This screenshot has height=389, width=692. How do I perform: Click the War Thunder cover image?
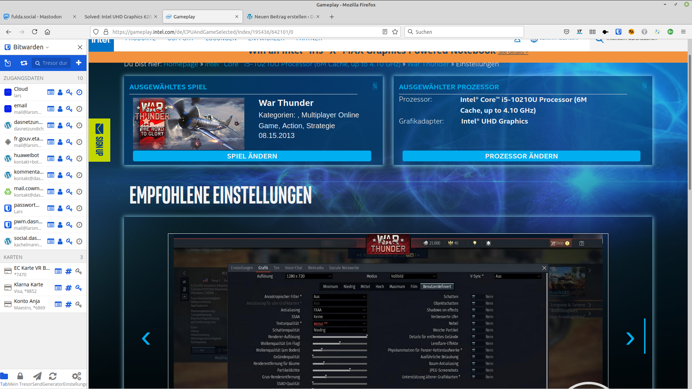pos(188,124)
